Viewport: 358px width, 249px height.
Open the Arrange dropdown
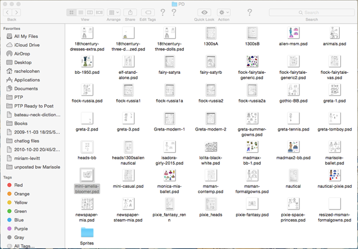pos(114,13)
